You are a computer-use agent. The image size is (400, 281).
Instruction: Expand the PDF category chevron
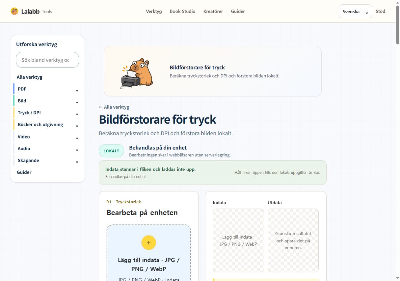point(77,91)
